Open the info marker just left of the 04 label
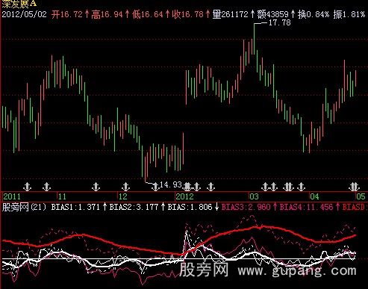 coord(302,187)
